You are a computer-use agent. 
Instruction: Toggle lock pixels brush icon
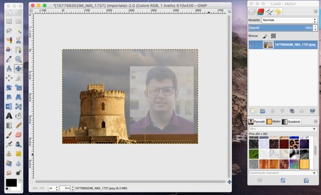tap(265, 36)
